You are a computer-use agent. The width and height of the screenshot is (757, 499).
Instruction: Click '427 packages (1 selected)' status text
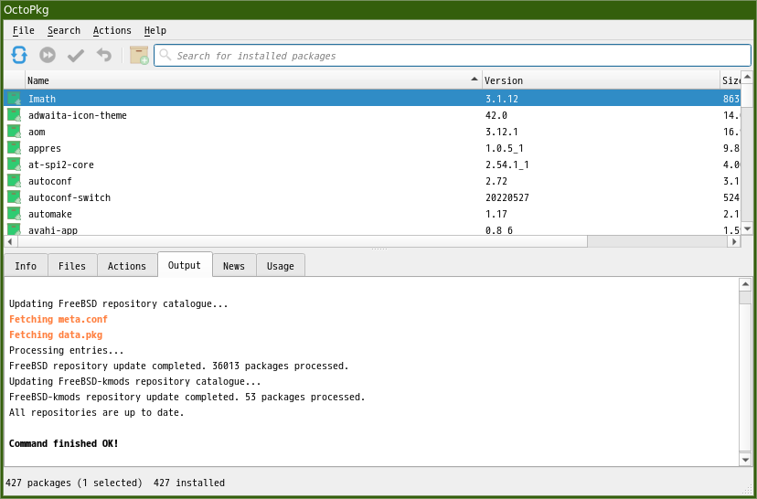(74, 483)
